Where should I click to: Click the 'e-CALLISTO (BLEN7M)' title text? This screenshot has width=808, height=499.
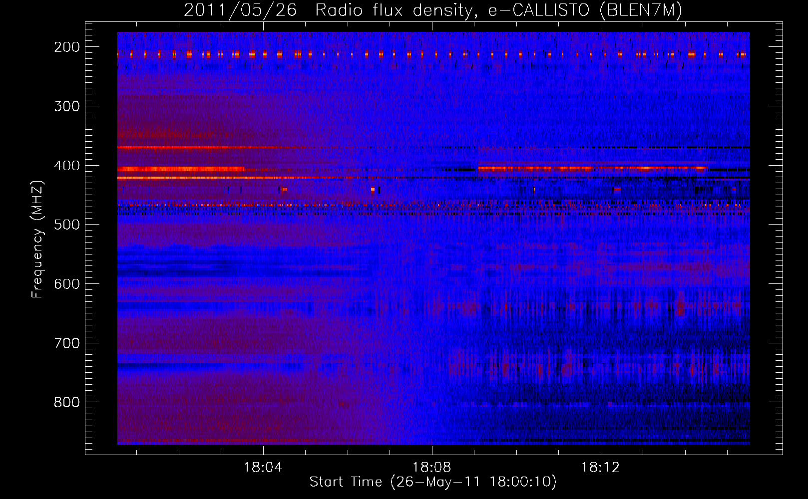click(x=585, y=10)
